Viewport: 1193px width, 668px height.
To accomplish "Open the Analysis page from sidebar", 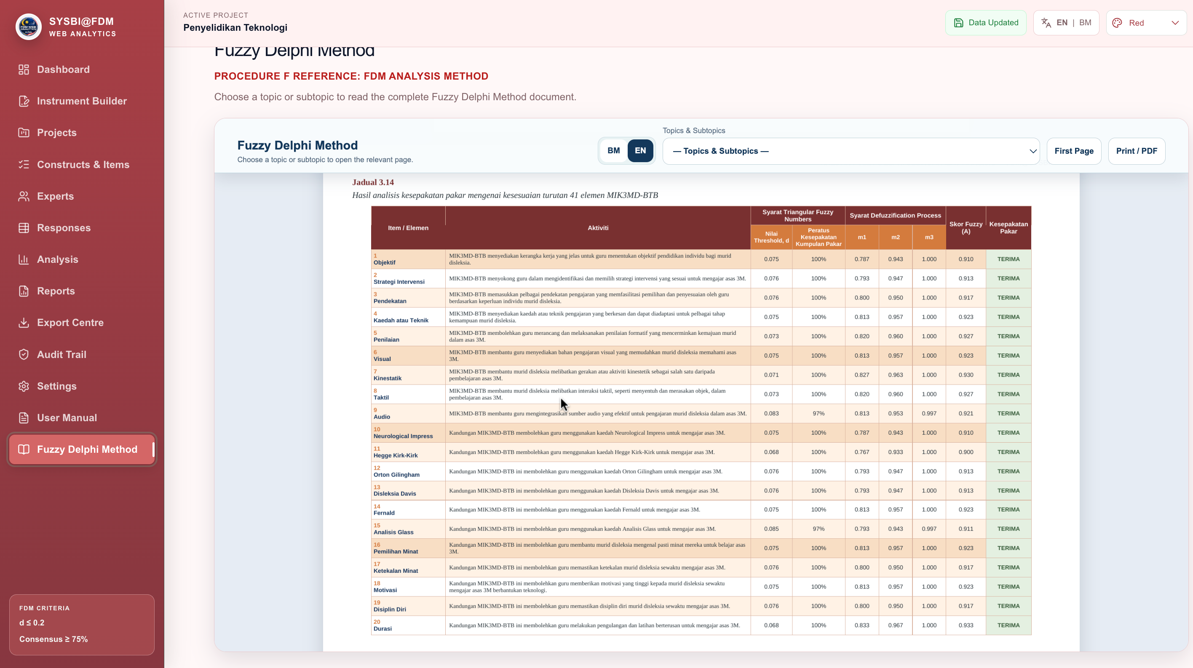I will (81, 259).
